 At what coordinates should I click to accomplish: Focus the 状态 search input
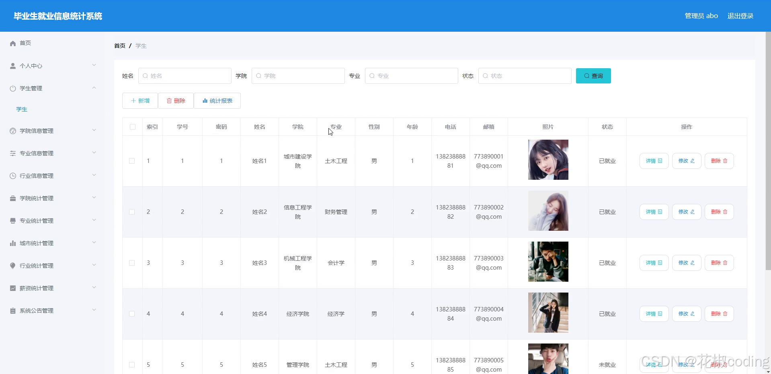point(525,76)
